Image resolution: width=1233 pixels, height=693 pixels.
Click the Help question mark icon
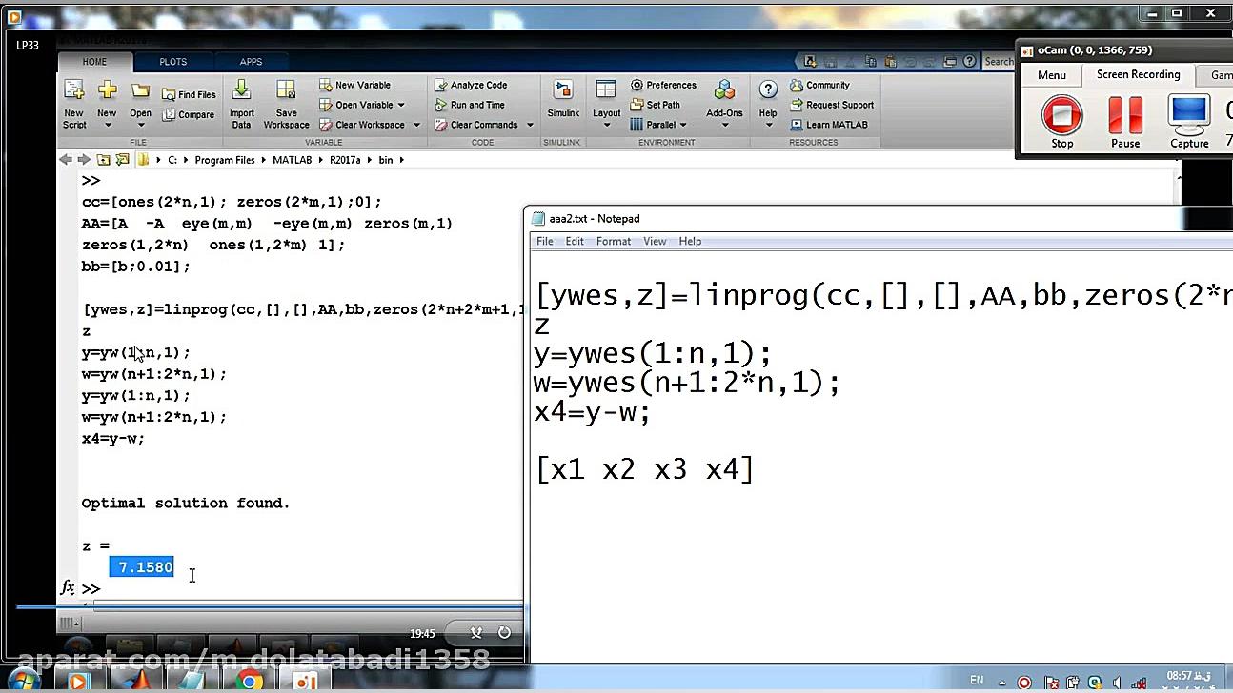click(x=768, y=90)
